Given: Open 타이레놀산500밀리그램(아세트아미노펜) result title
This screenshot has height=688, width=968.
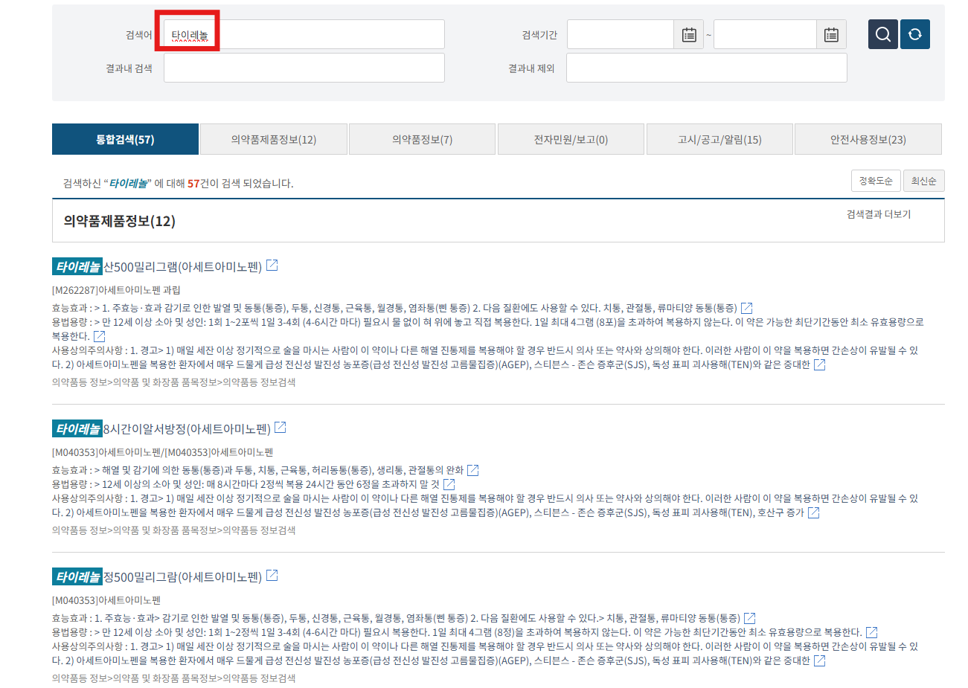Looking at the screenshot, I should pos(158,266).
